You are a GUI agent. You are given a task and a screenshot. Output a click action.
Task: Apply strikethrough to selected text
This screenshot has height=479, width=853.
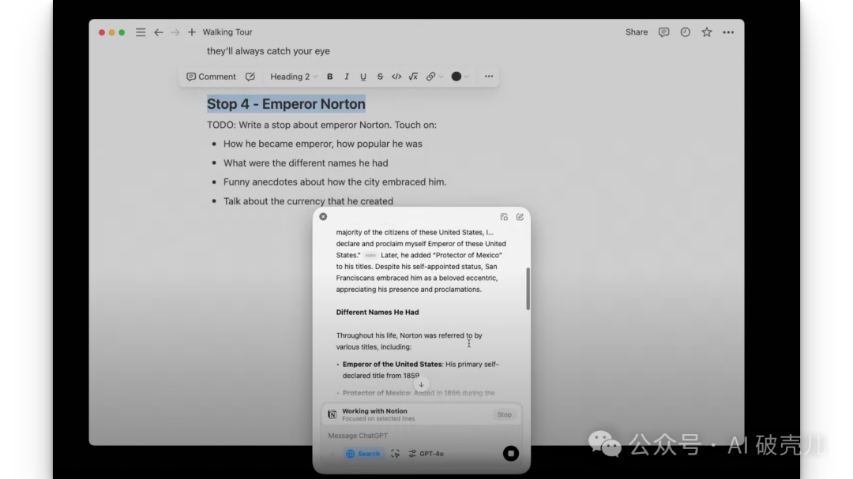point(380,77)
